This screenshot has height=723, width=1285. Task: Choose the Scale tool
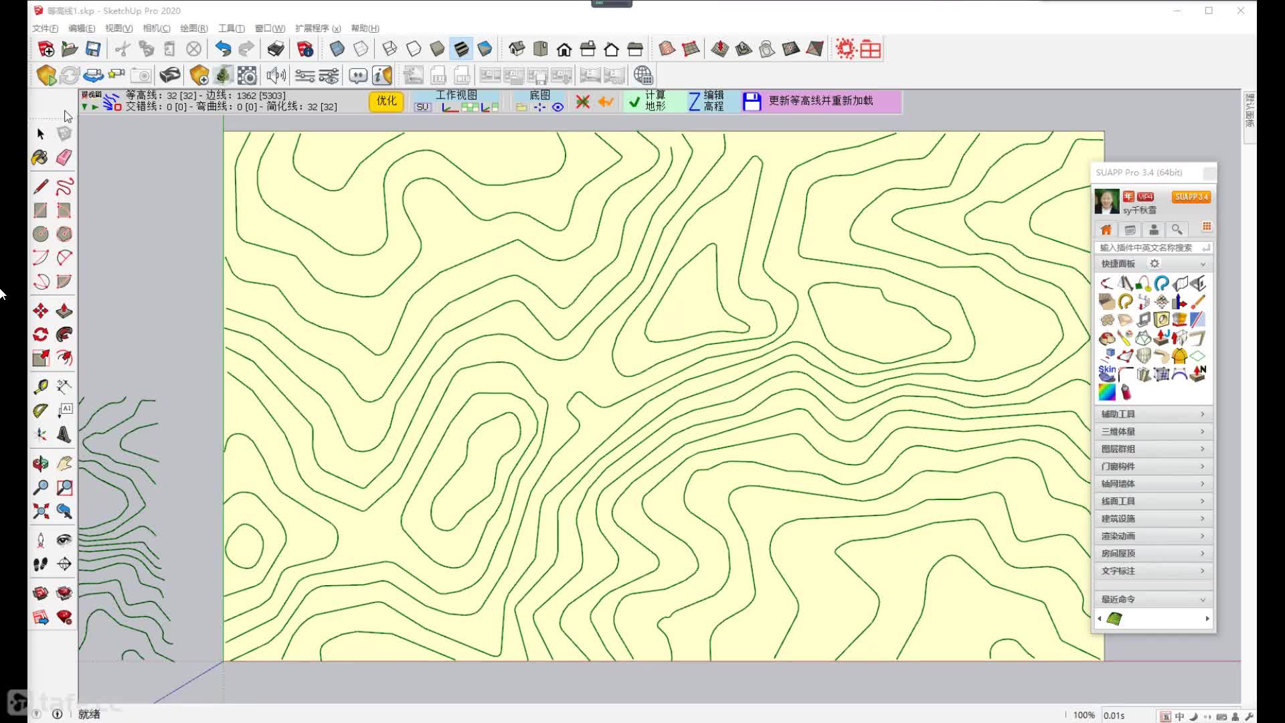click(41, 357)
